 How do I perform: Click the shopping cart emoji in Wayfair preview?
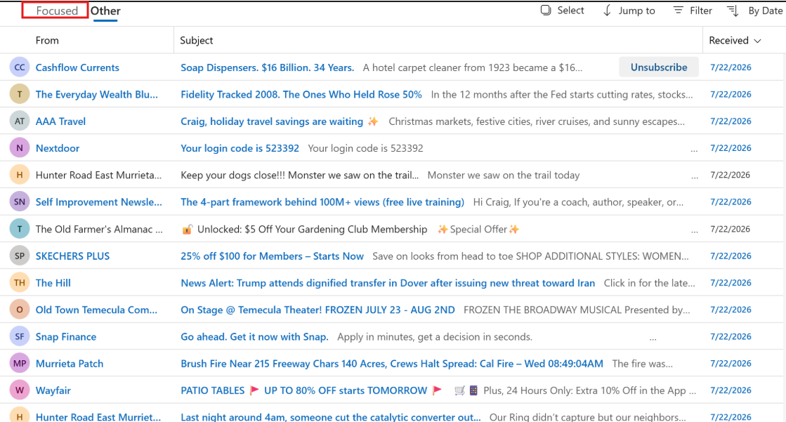click(x=459, y=390)
